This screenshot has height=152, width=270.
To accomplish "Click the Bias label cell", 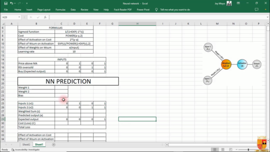I will (36, 95).
